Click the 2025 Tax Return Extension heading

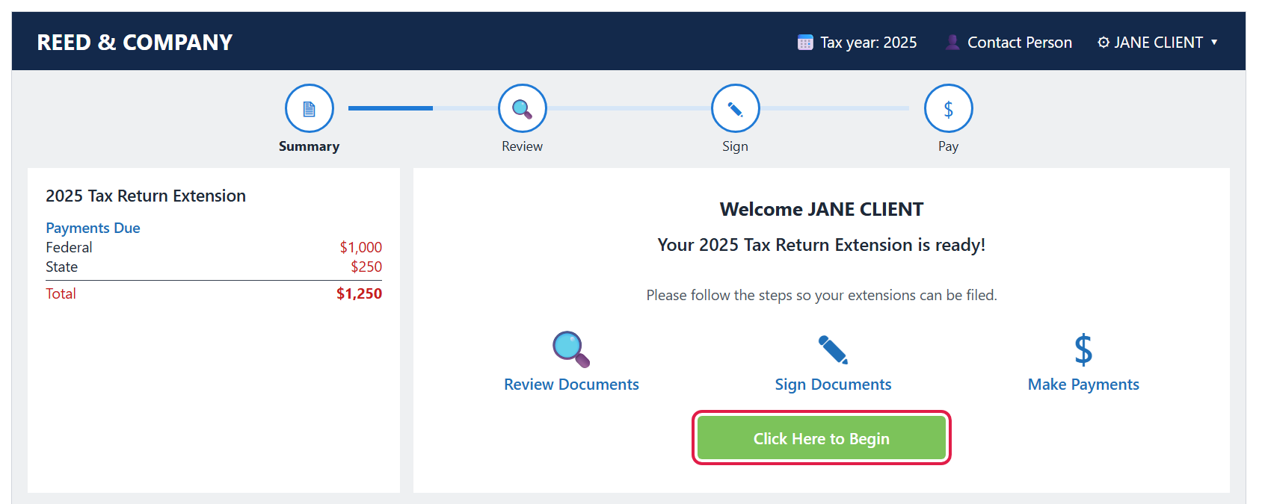(x=146, y=196)
